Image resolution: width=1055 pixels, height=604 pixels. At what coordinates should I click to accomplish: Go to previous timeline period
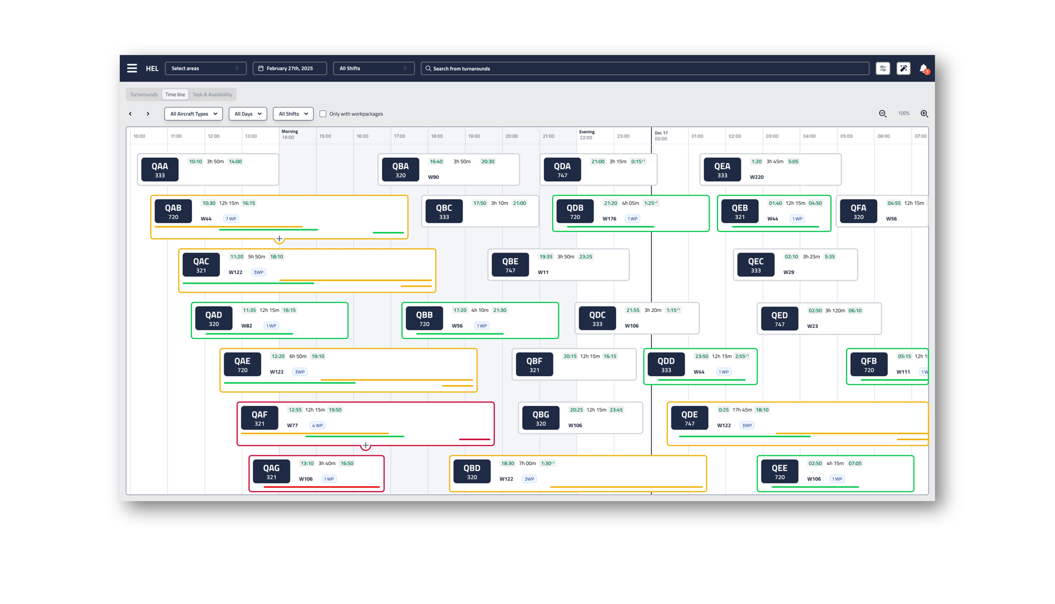(x=131, y=114)
